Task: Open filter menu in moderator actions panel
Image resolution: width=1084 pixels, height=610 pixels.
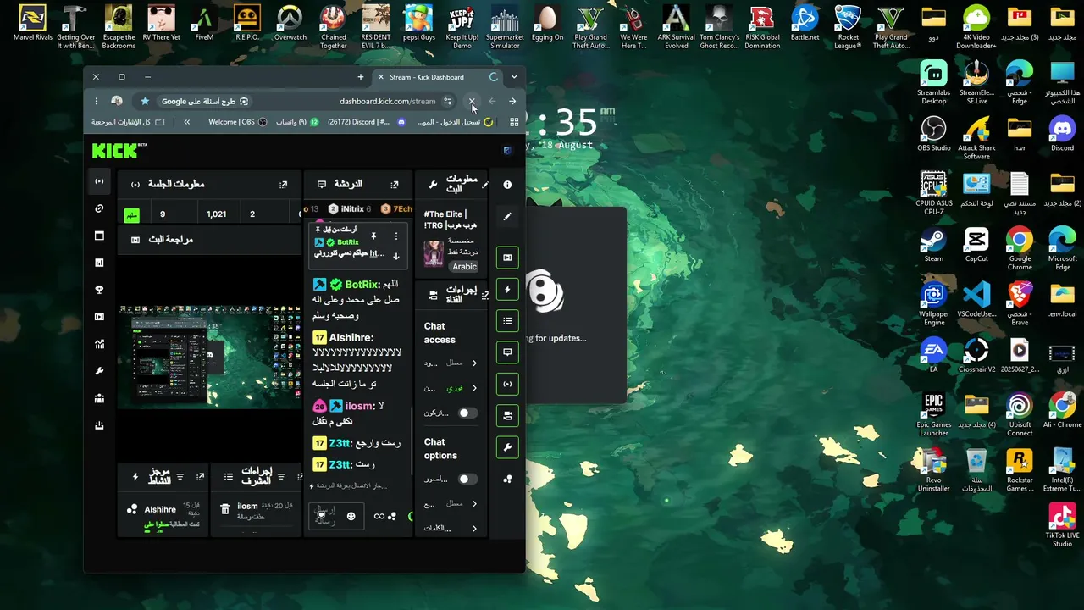Action: pyautogui.click(x=281, y=477)
